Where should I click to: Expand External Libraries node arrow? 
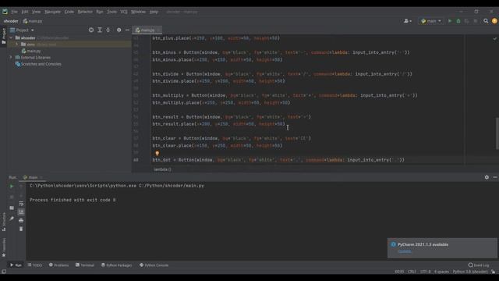tap(11, 57)
